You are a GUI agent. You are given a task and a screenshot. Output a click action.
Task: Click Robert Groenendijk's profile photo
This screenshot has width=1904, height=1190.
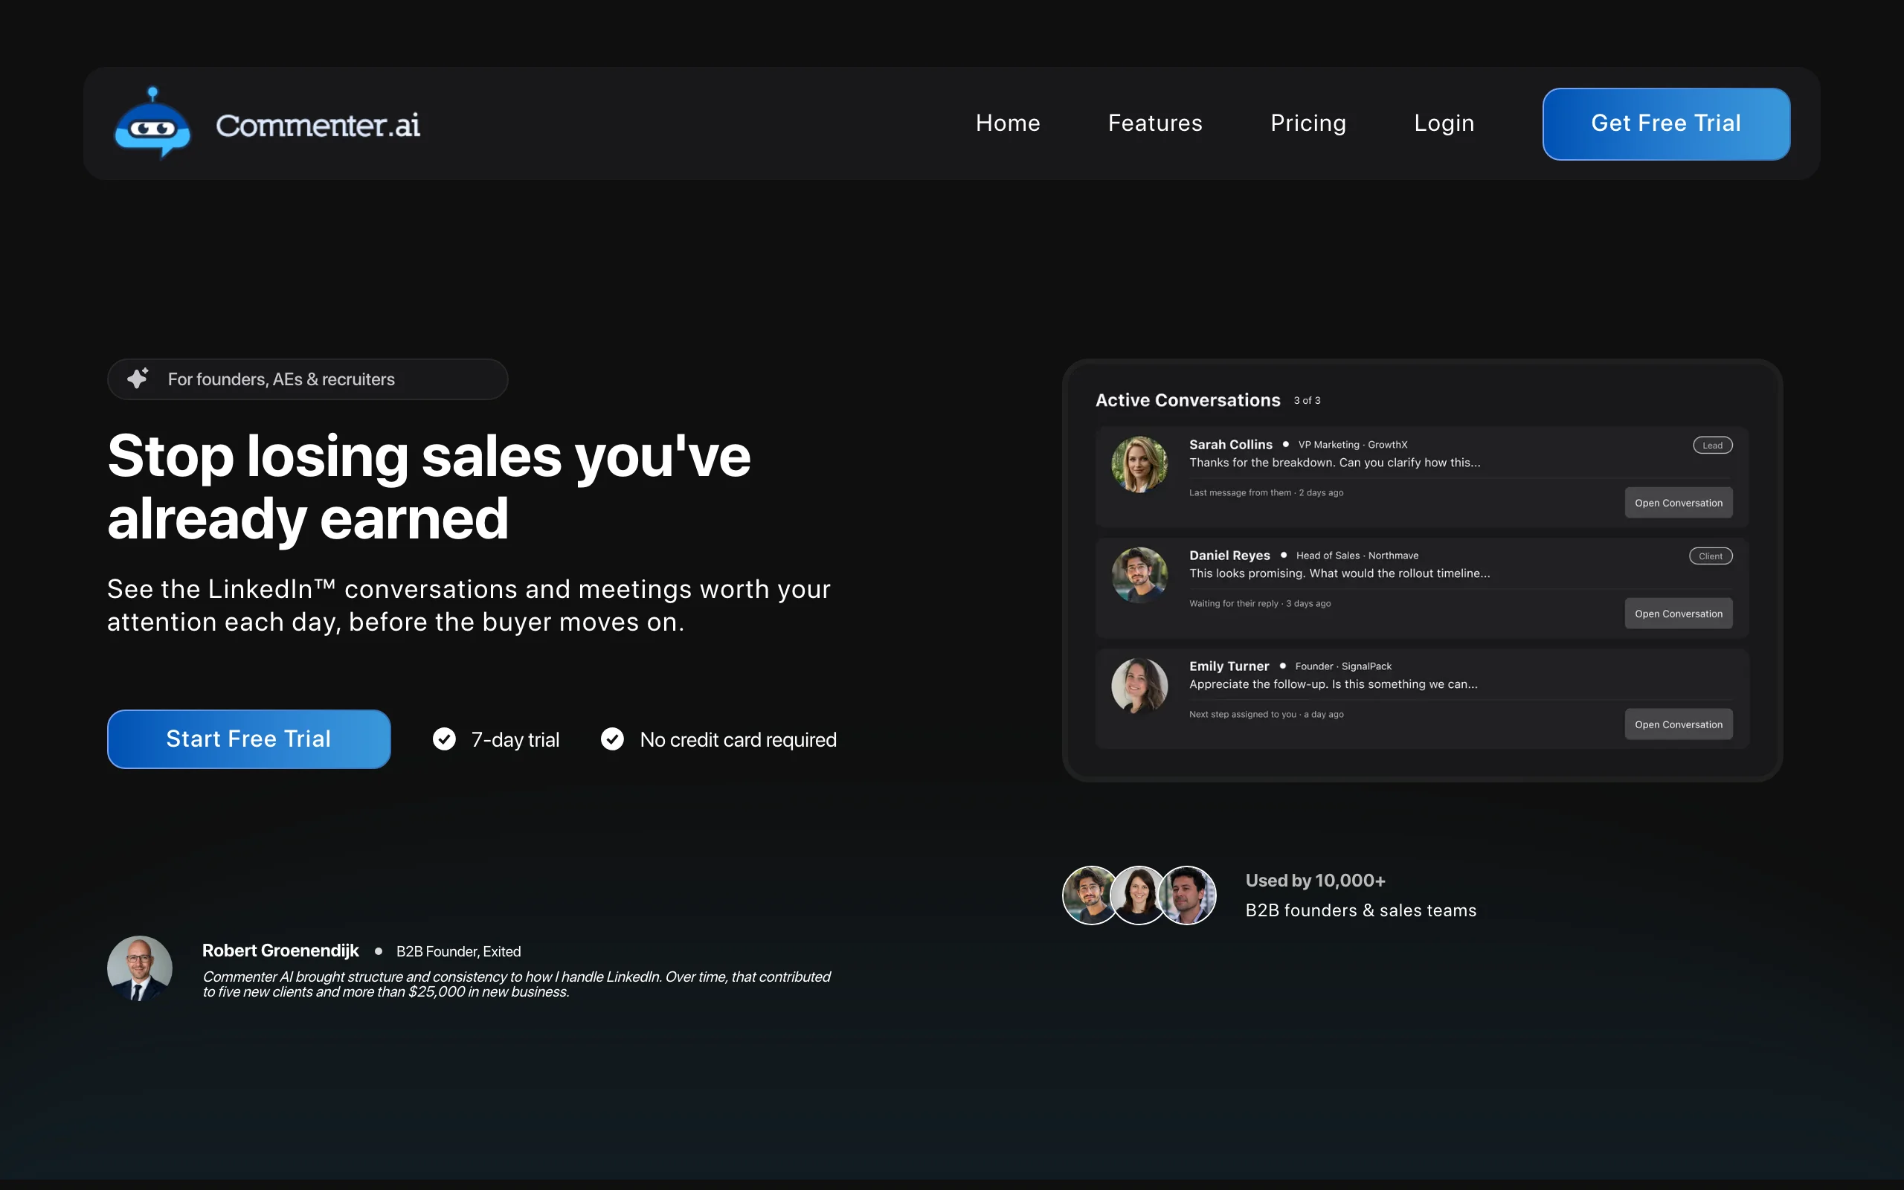click(x=139, y=969)
